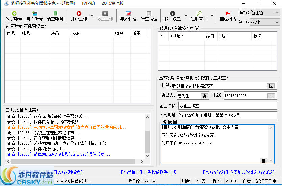
Task: Click the 状态 column header in accounts
Action: [x=91, y=33]
